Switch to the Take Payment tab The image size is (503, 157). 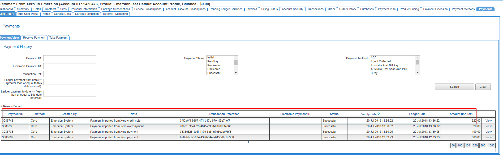coord(58,38)
